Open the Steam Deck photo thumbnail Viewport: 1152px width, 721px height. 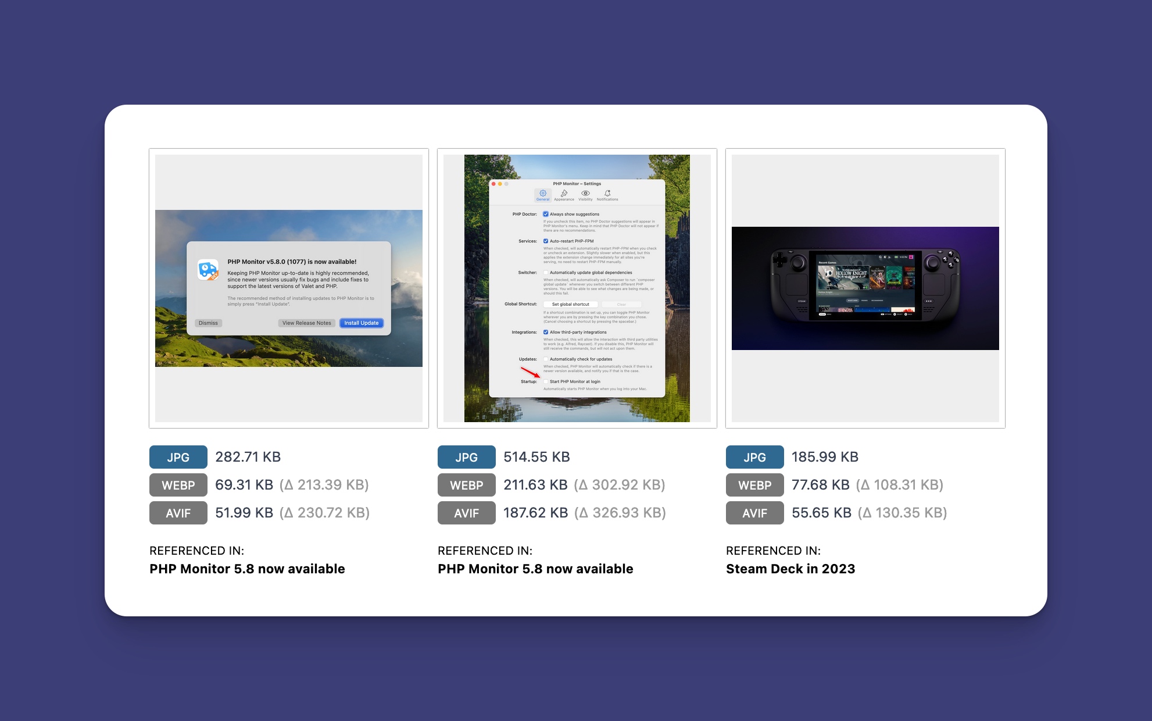click(865, 288)
